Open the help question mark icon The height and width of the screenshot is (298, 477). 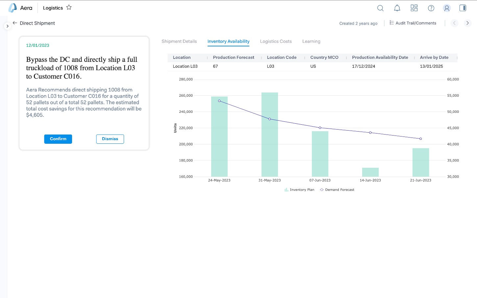coord(431,8)
